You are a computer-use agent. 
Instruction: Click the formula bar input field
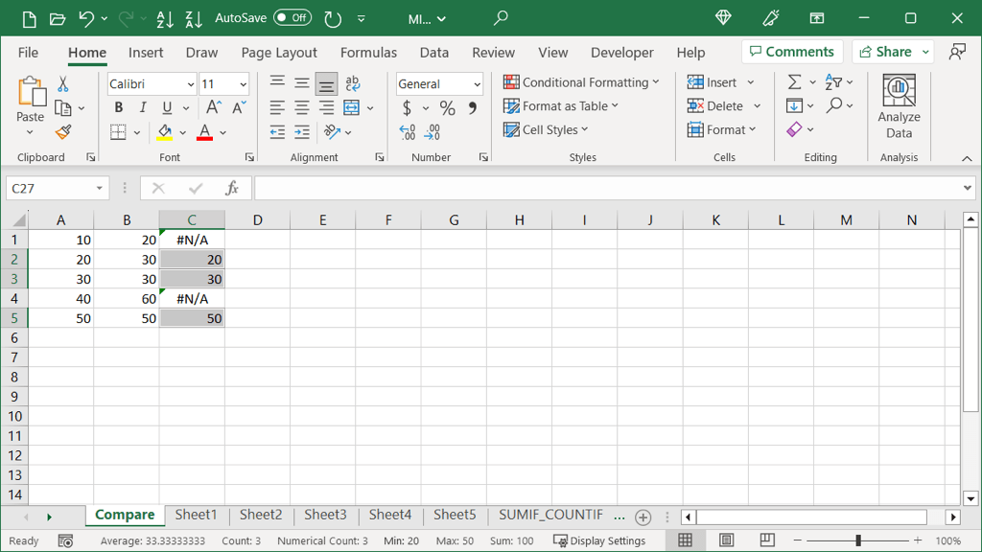607,188
